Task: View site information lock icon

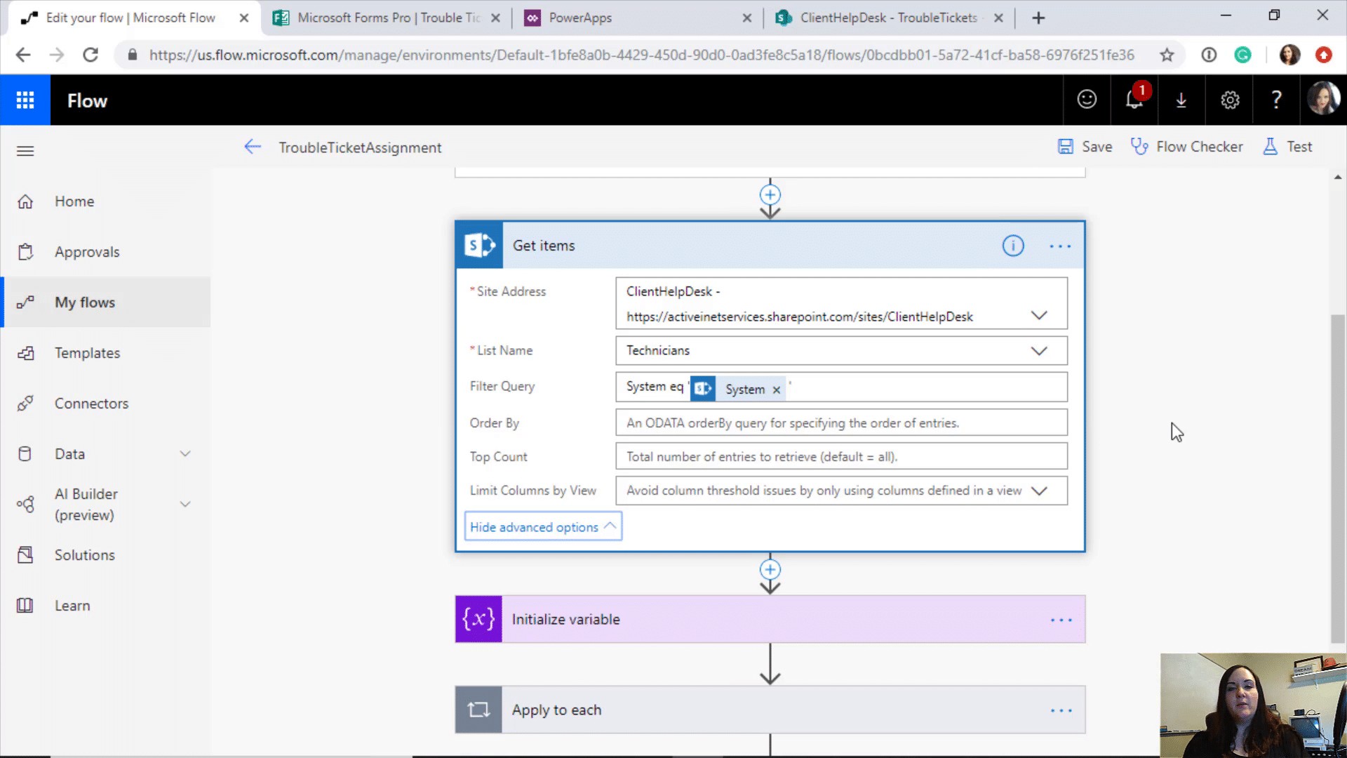Action: tap(132, 55)
